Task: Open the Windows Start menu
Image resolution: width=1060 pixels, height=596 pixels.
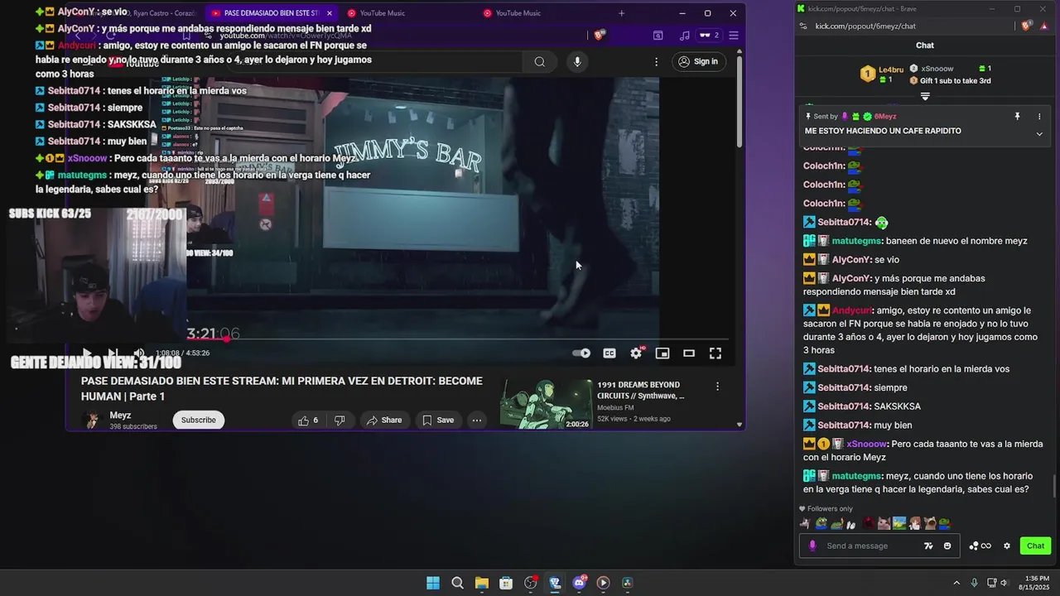Action: (x=433, y=583)
